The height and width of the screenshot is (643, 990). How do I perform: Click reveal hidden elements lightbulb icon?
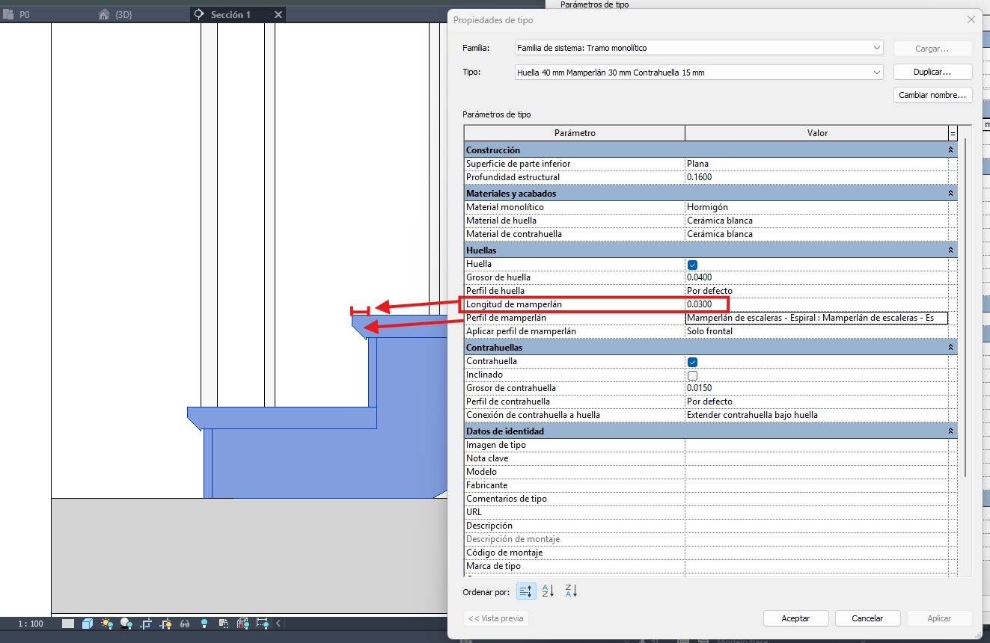[x=204, y=624]
